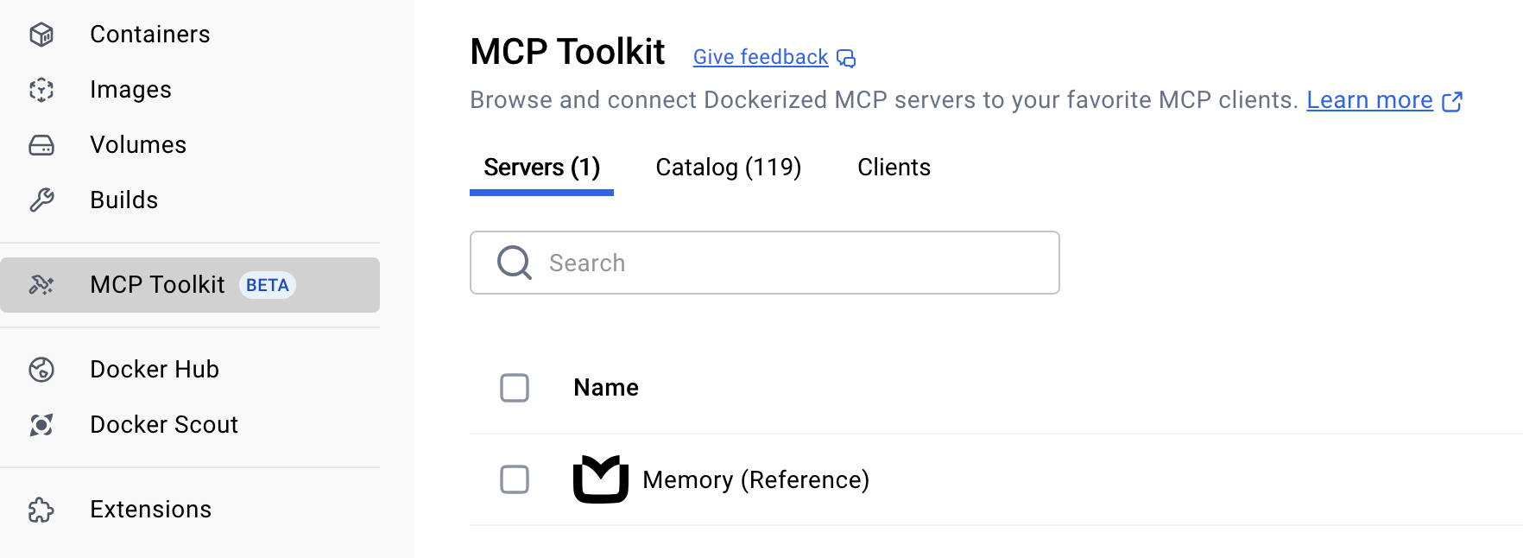Click the MCP Toolkit sidebar icon

point(41,285)
